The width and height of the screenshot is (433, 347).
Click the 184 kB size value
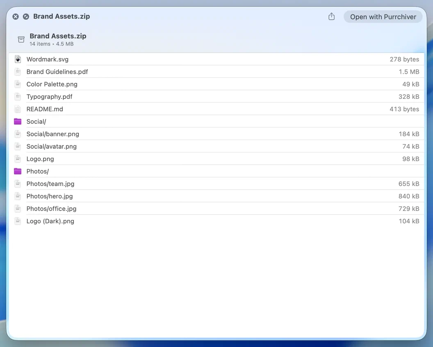pos(409,134)
